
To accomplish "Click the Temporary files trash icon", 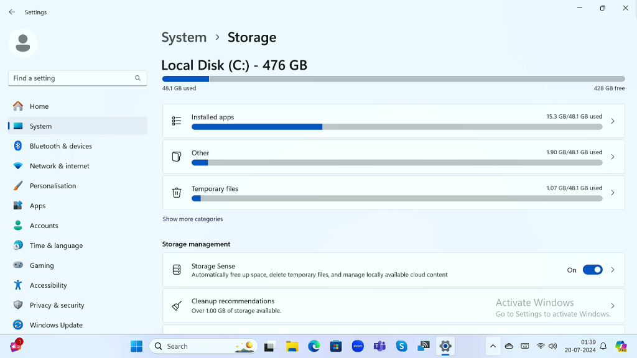I will pyautogui.click(x=177, y=193).
